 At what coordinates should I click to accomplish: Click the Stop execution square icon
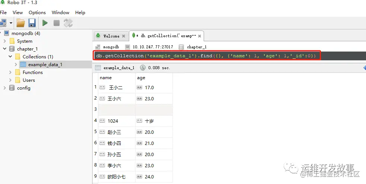(x=57, y=23)
